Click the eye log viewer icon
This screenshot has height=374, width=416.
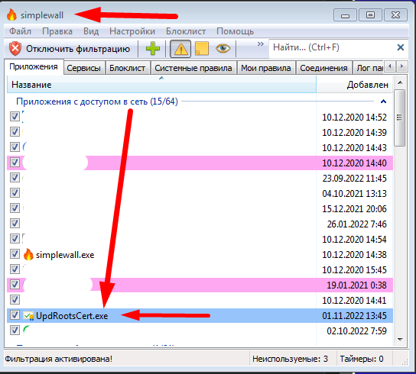coord(223,49)
